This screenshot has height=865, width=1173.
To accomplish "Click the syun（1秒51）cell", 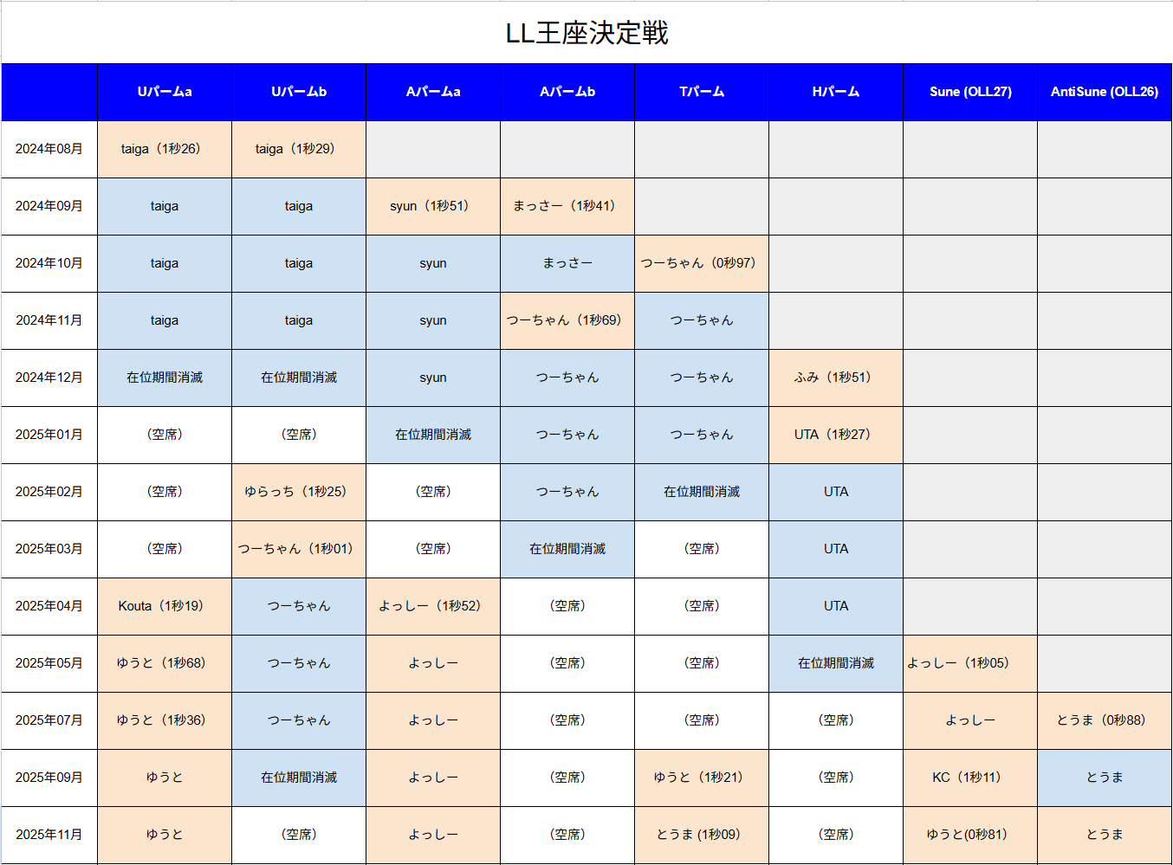I will tap(433, 206).
